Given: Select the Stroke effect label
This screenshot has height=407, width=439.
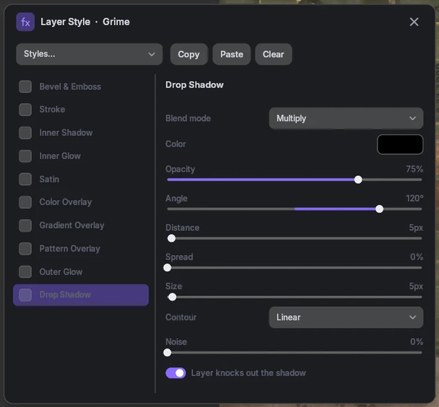Looking at the screenshot, I should [x=52, y=109].
